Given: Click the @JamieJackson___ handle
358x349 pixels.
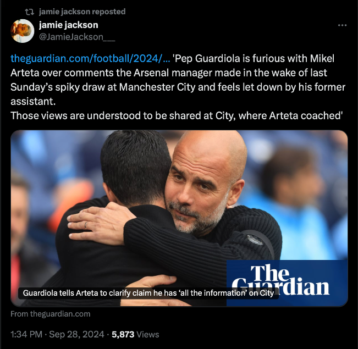Looking at the screenshot, I should click(x=77, y=37).
